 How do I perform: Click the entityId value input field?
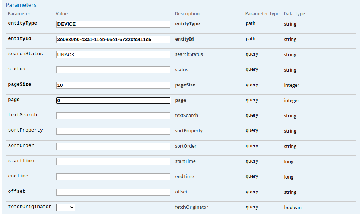(113, 39)
